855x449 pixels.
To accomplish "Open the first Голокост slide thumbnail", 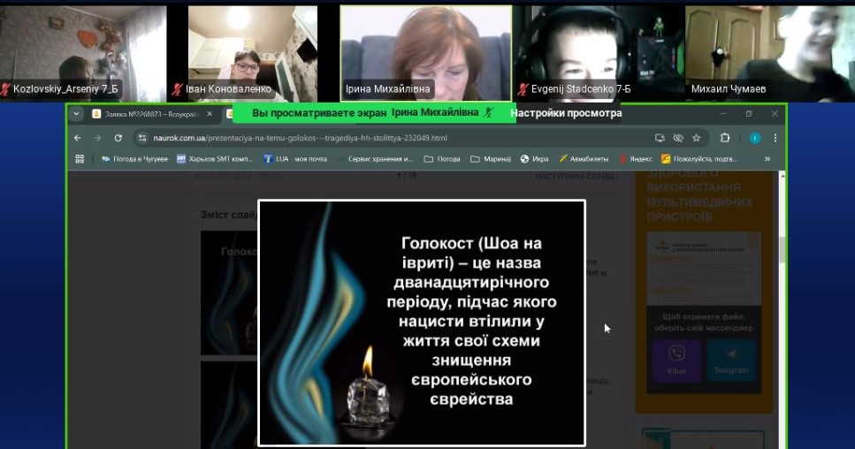I will 229,293.
